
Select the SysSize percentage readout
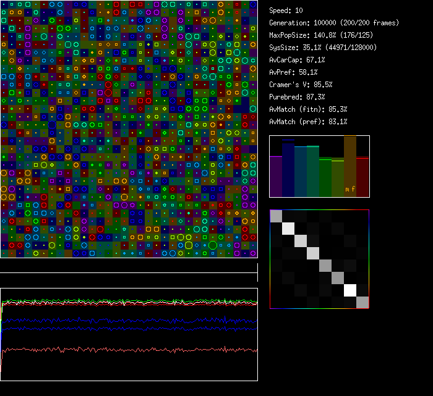point(323,48)
